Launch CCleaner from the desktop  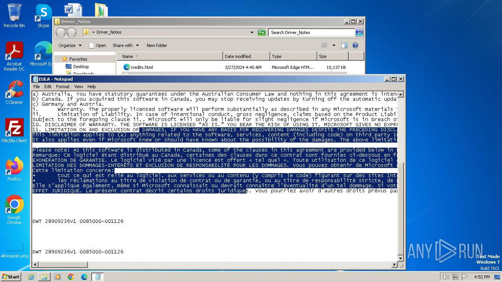[14, 92]
